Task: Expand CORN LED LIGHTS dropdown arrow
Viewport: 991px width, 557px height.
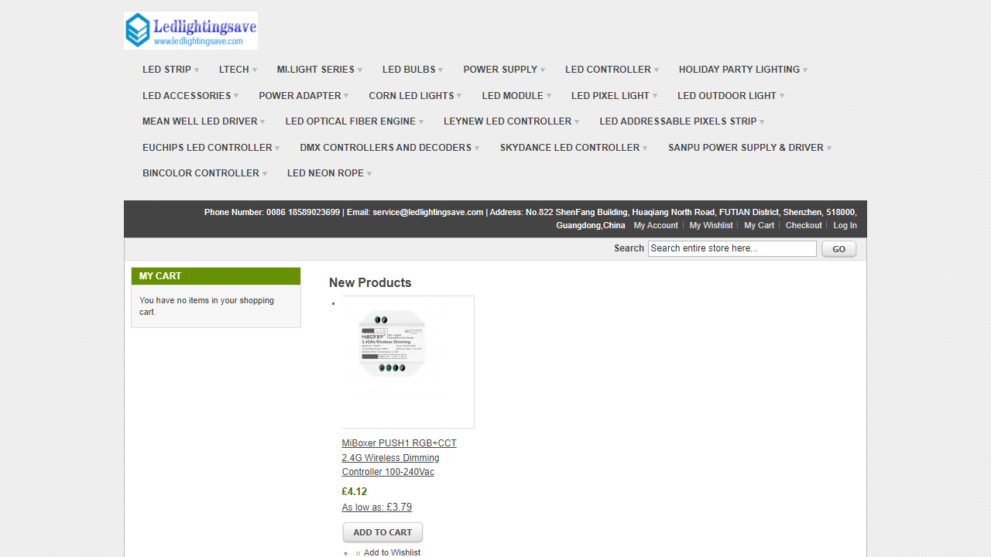Action: [459, 97]
